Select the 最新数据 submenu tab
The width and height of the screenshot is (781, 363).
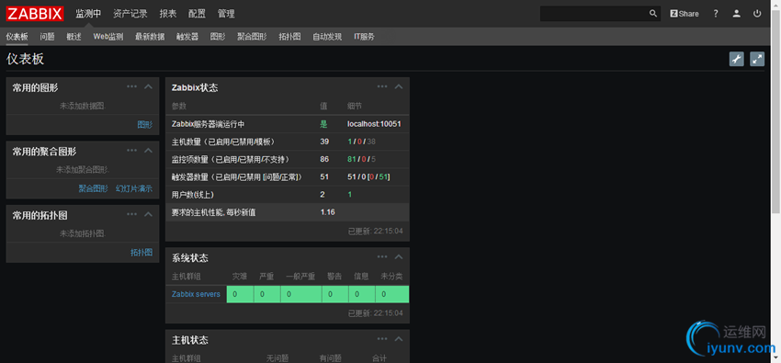click(x=150, y=37)
